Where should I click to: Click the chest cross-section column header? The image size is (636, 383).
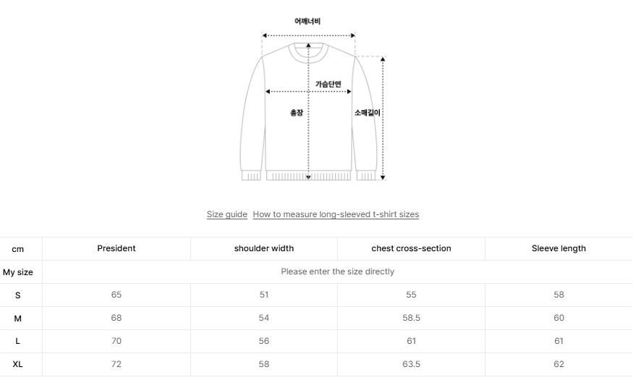click(x=411, y=248)
